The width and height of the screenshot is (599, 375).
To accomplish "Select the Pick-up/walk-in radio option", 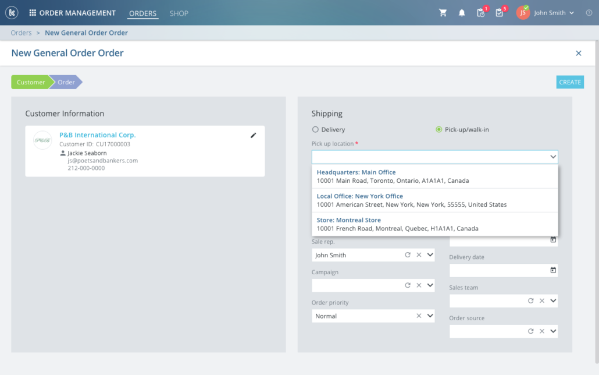I will (x=439, y=130).
